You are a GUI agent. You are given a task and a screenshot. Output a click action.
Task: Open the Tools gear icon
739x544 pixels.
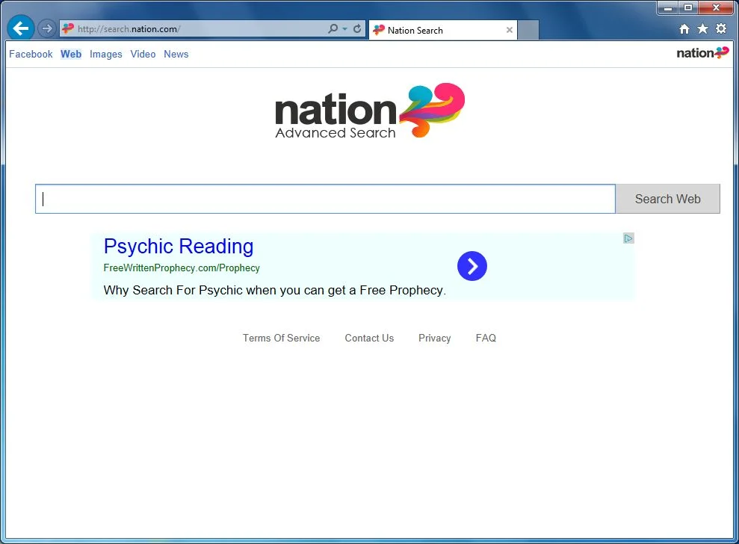click(721, 28)
